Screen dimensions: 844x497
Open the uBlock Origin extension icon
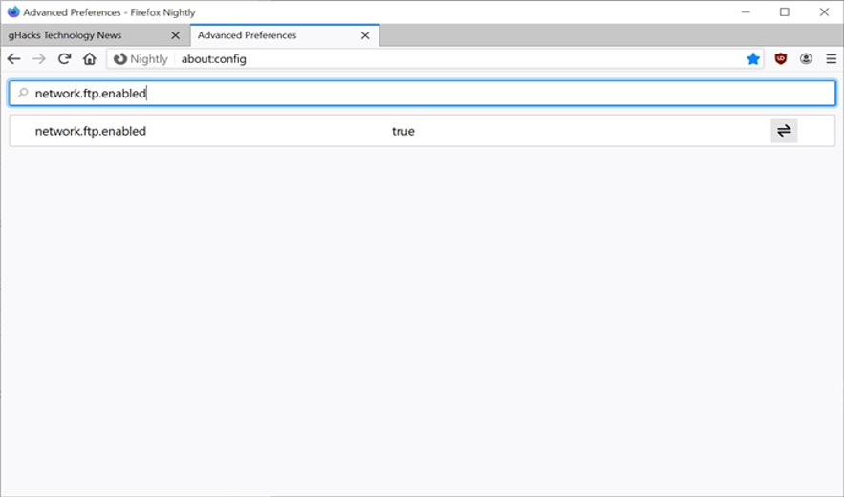pos(781,59)
